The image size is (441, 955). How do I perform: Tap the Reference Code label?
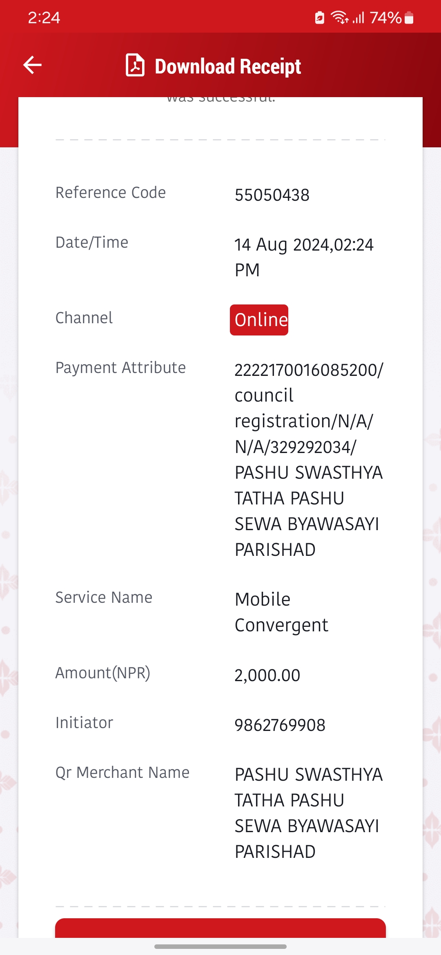point(111,193)
